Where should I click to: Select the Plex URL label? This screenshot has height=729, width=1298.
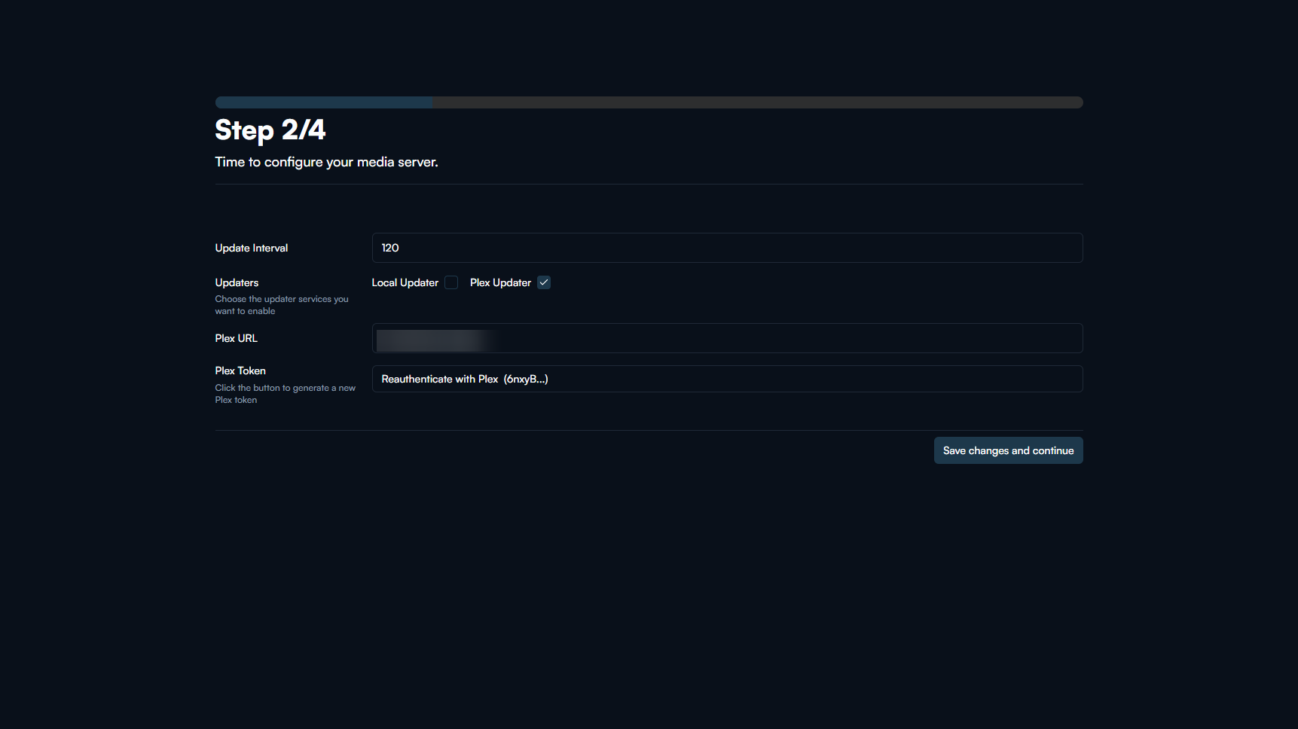point(237,338)
